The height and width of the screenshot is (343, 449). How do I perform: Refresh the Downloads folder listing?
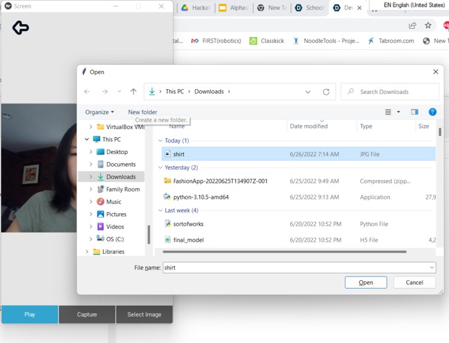(326, 92)
